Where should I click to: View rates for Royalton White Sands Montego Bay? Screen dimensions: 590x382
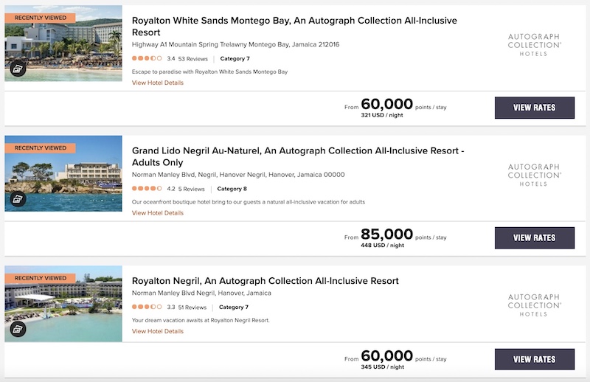[x=534, y=108]
